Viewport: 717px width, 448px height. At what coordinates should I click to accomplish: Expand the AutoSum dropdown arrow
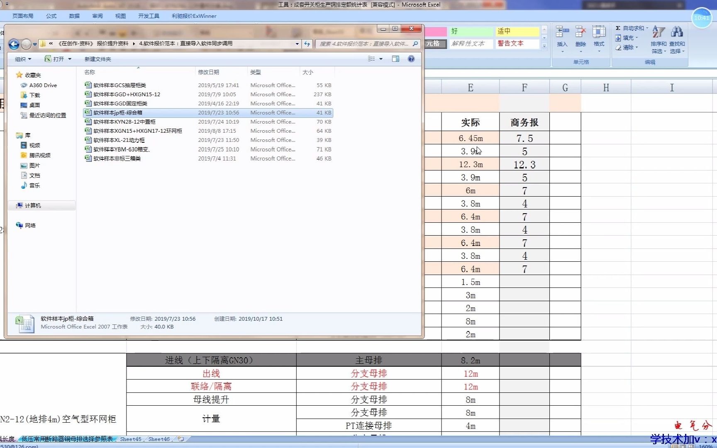(647, 28)
